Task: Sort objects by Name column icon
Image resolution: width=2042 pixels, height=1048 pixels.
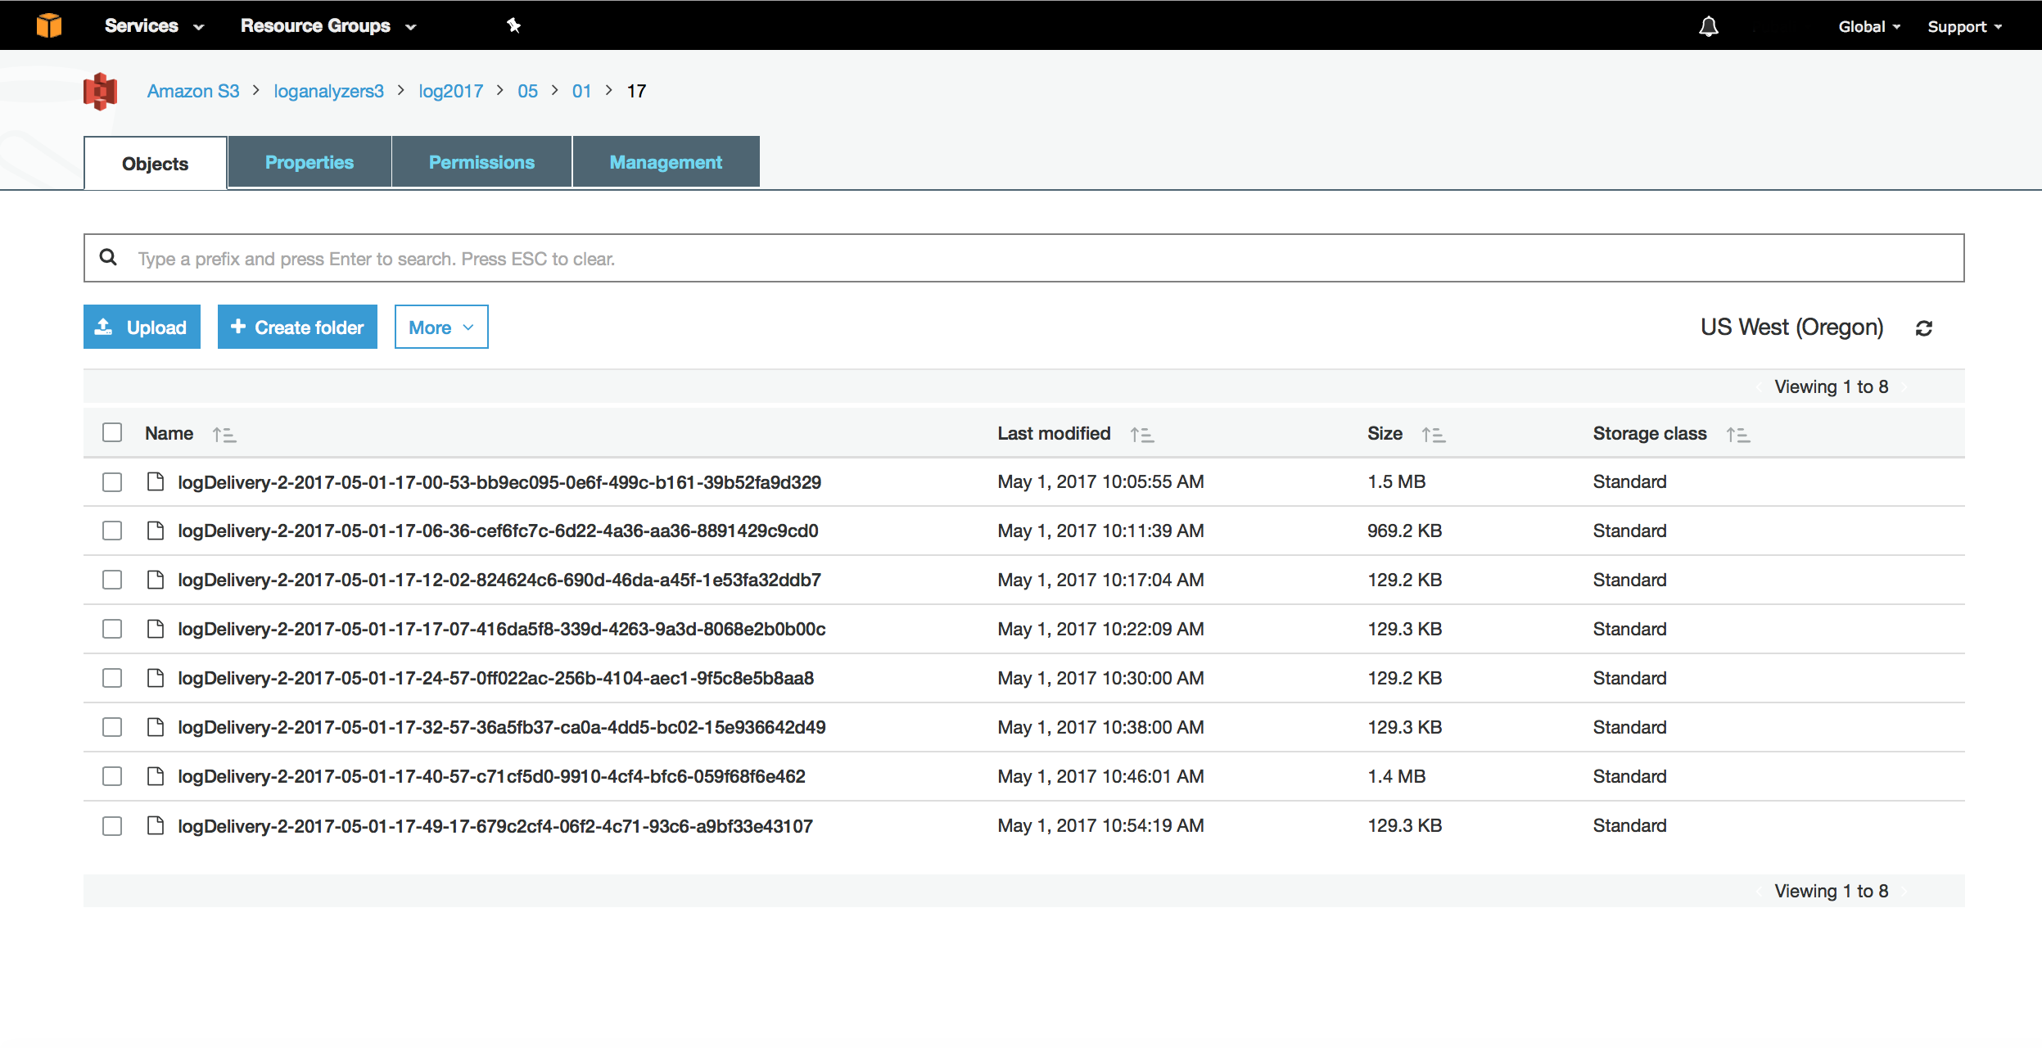Action: 224,435
